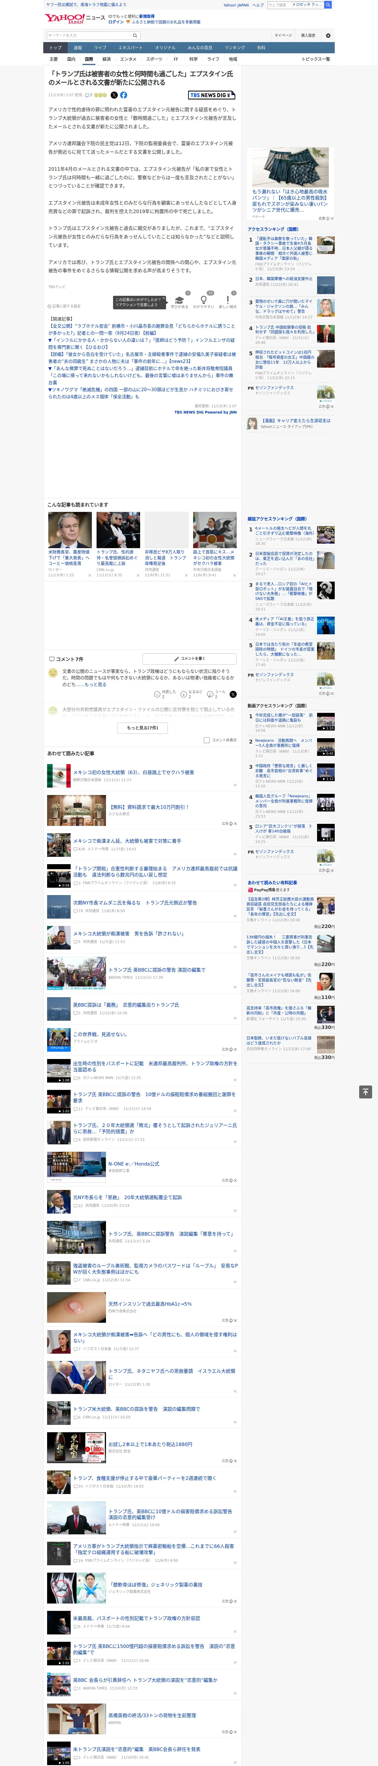Open the エキスパート tab
Viewport: 378px width, 1766px height.
[x=130, y=47]
